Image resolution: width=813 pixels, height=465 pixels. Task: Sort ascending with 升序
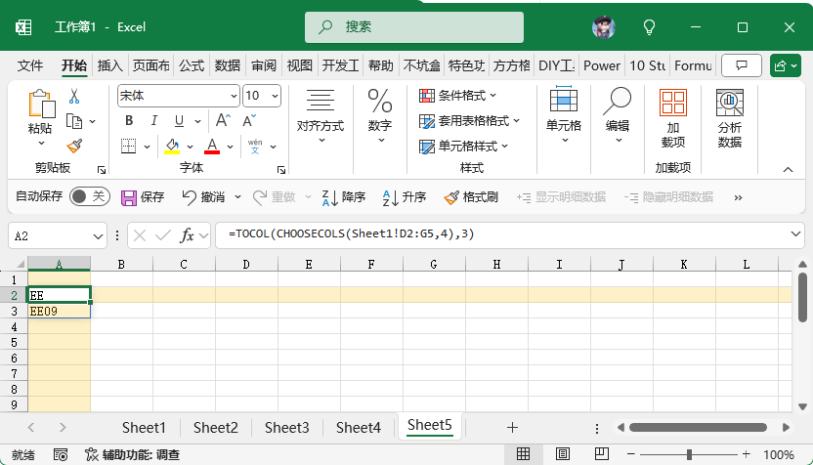[x=405, y=197]
